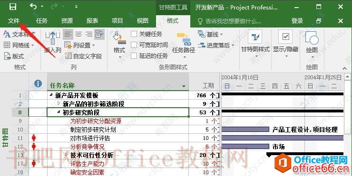
Task: Switch to the 项目 tab
Action: point(117,21)
